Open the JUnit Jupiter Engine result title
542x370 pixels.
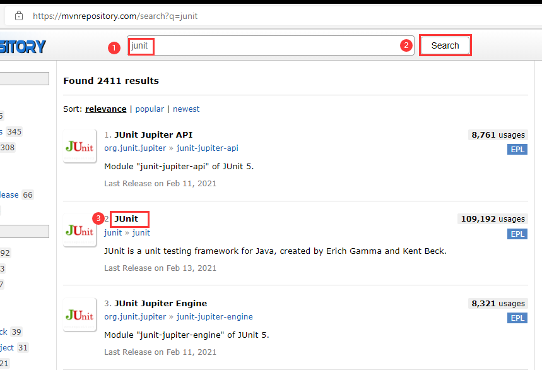pyautogui.click(x=161, y=303)
